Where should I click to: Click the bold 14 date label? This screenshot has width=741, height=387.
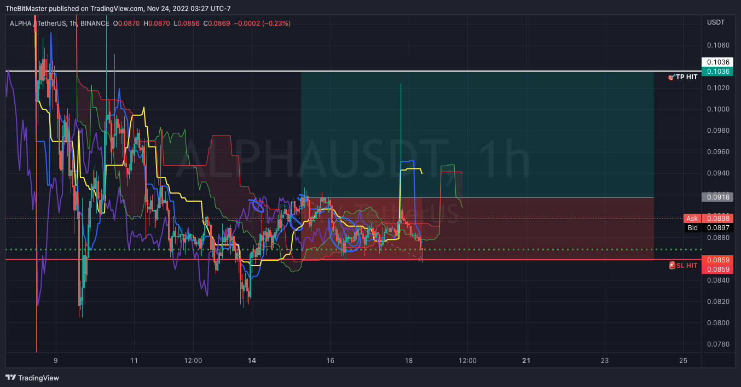point(252,361)
